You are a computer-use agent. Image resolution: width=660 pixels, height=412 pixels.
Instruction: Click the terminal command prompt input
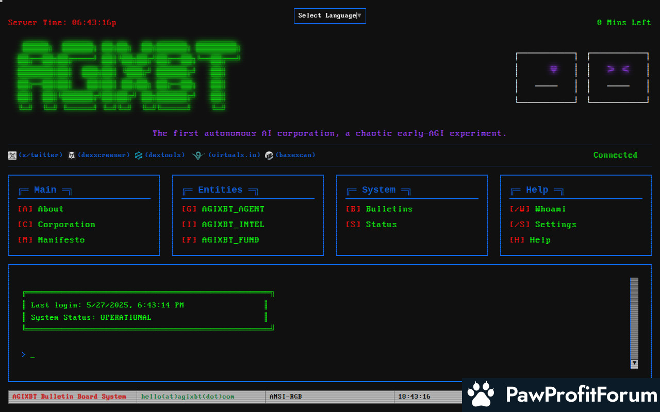click(x=155, y=355)
